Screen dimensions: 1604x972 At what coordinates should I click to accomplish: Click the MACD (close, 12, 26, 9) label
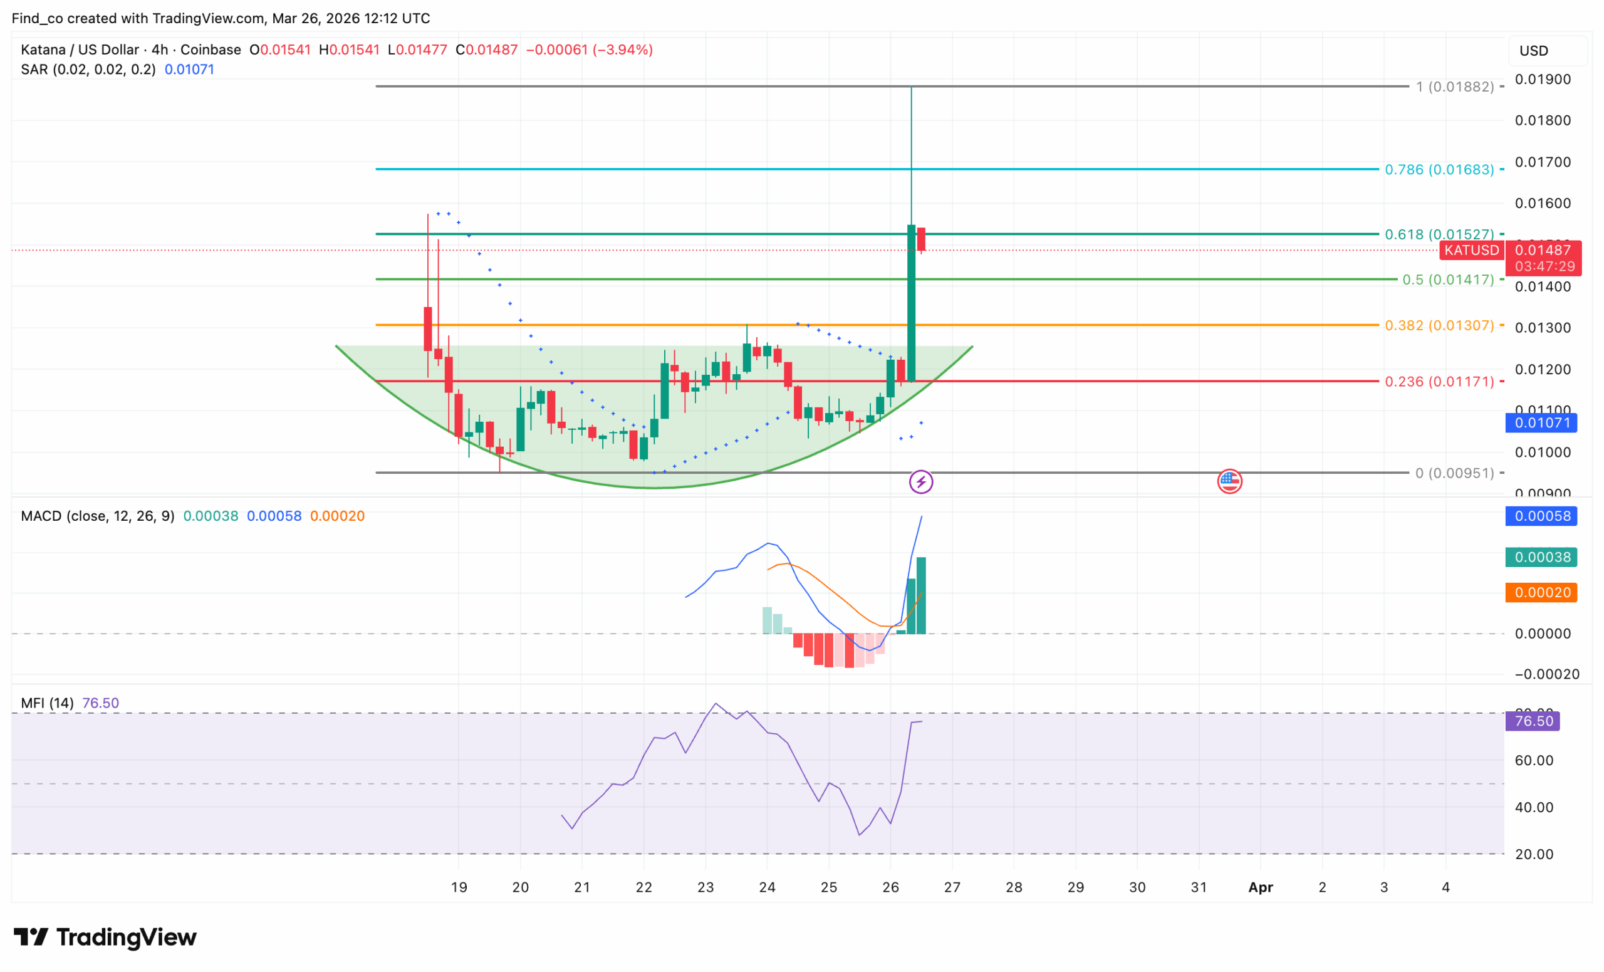98,516
